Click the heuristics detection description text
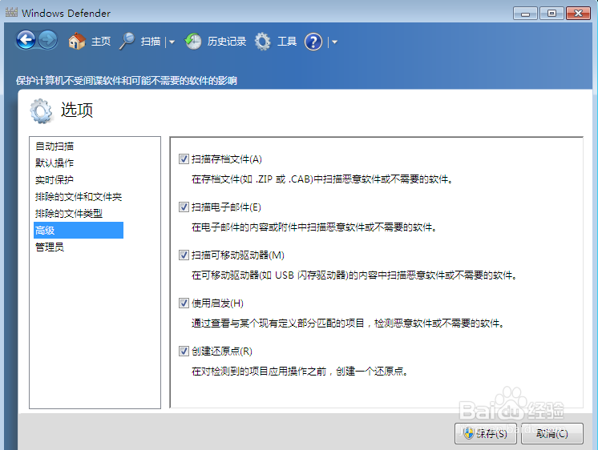The image size is (598, 450). tap(348, 323)
